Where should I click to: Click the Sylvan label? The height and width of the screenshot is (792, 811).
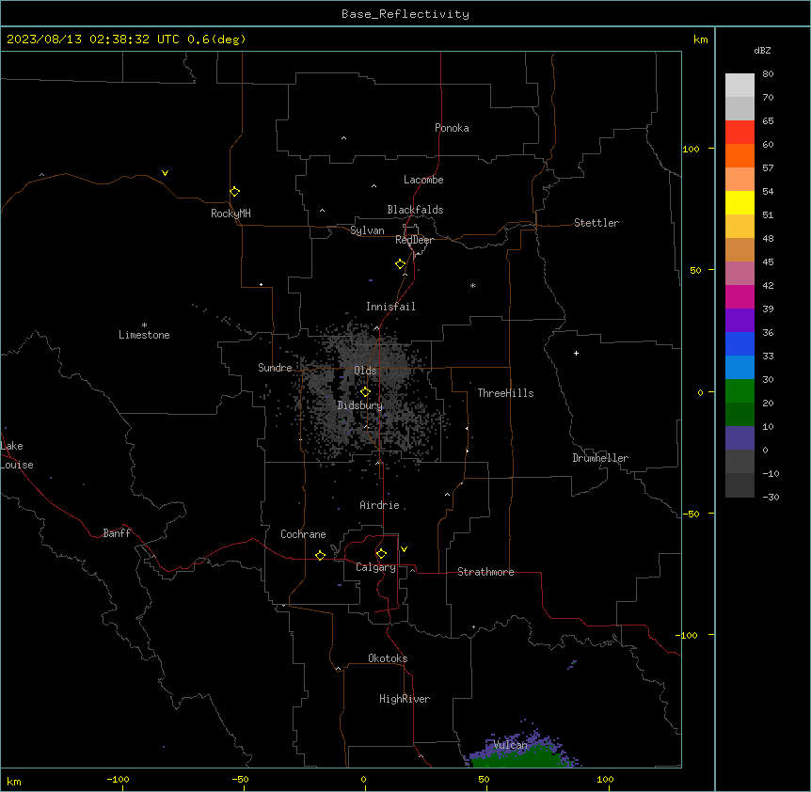(x=367, y=230)
